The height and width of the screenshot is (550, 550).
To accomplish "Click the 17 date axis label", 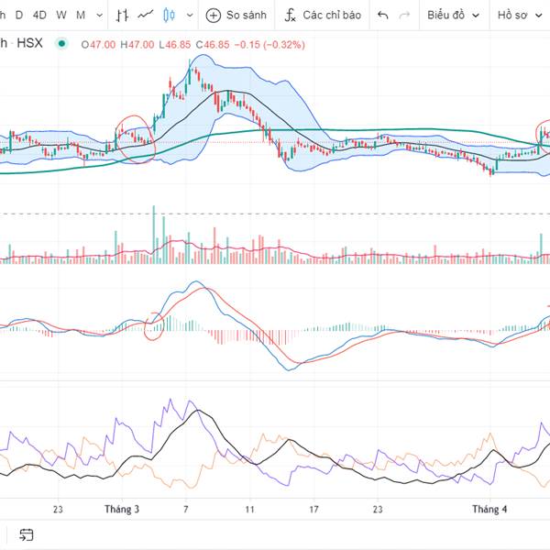I will click(313, 510).
